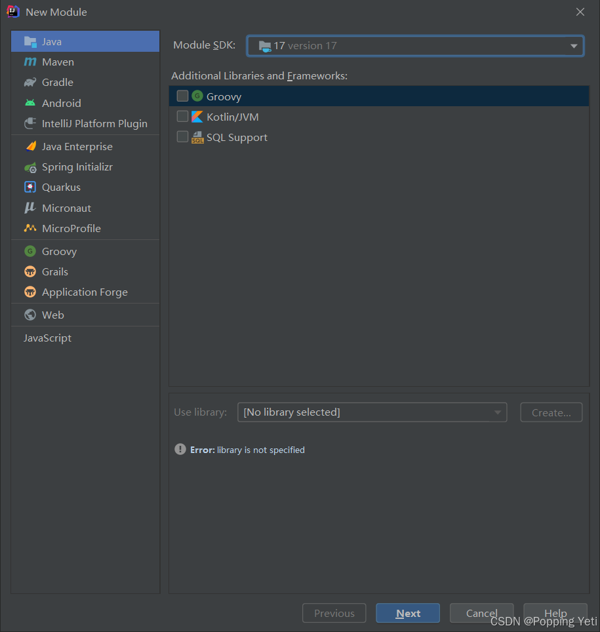Click the Groovy icon in the sidebar
Screen dimensions: 600x632
[30, 251]
